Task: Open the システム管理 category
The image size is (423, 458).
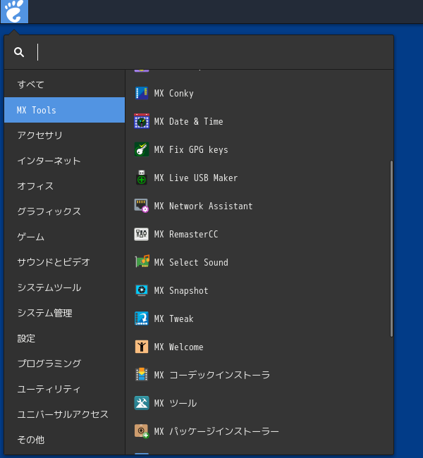Action: [x=65, y=313]
